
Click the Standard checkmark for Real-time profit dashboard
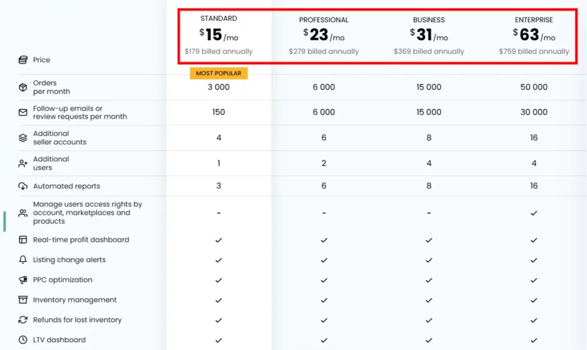(218, 240)
